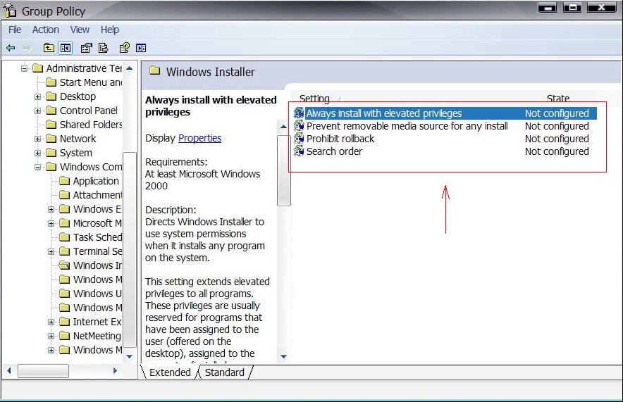Viewport: 623px width, 402px height.
Task: Open Properties toolbar icon
Action: coord(86,48)
